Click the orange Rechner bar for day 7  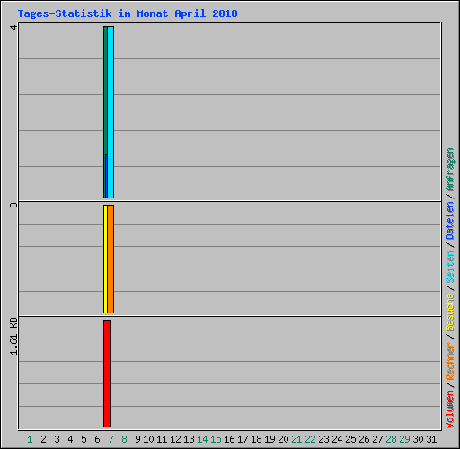[111, 259]
